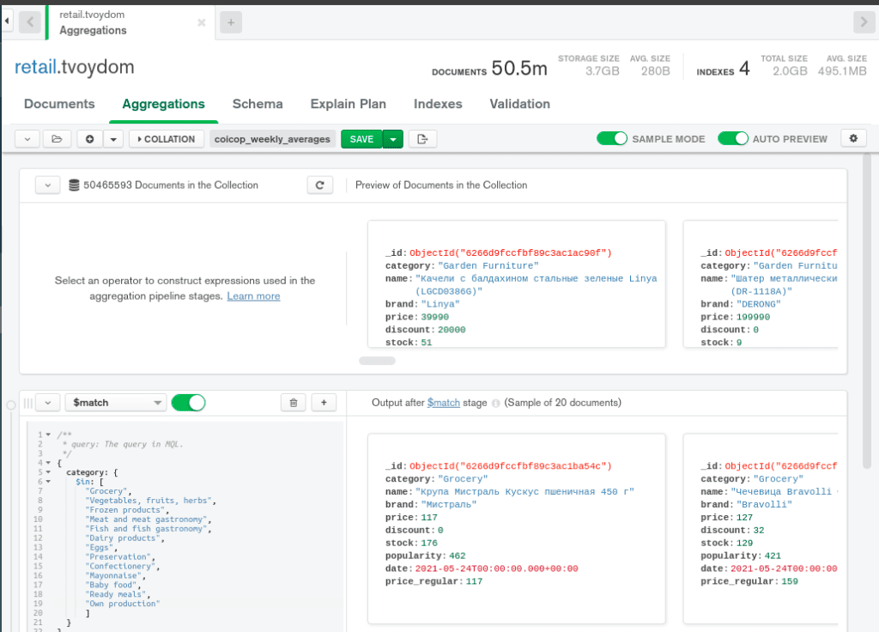Image resolution: width=879 pixels, height=632 pixels.
Task: Open a new browser-style tab with plus icon
Action: tap(230, 22)
